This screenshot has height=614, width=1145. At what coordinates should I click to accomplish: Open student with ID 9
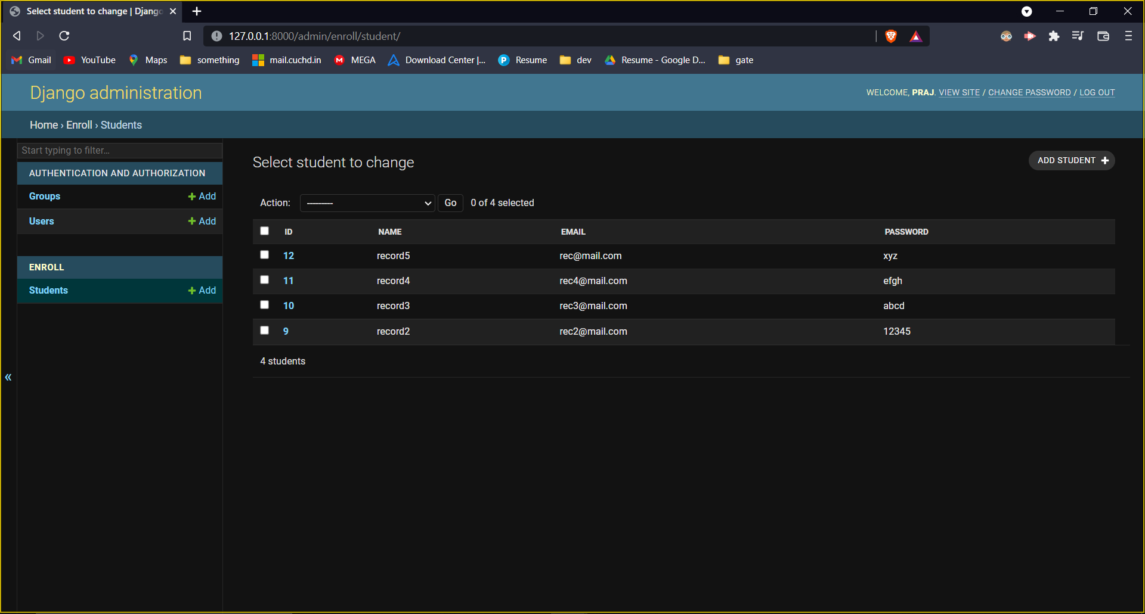(286, 331)
